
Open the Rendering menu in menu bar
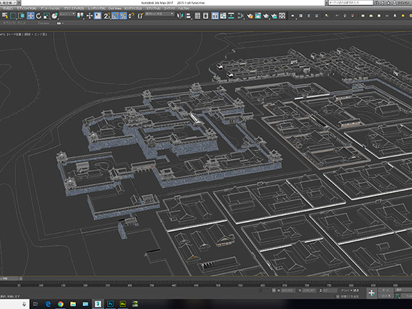[95, 9]
